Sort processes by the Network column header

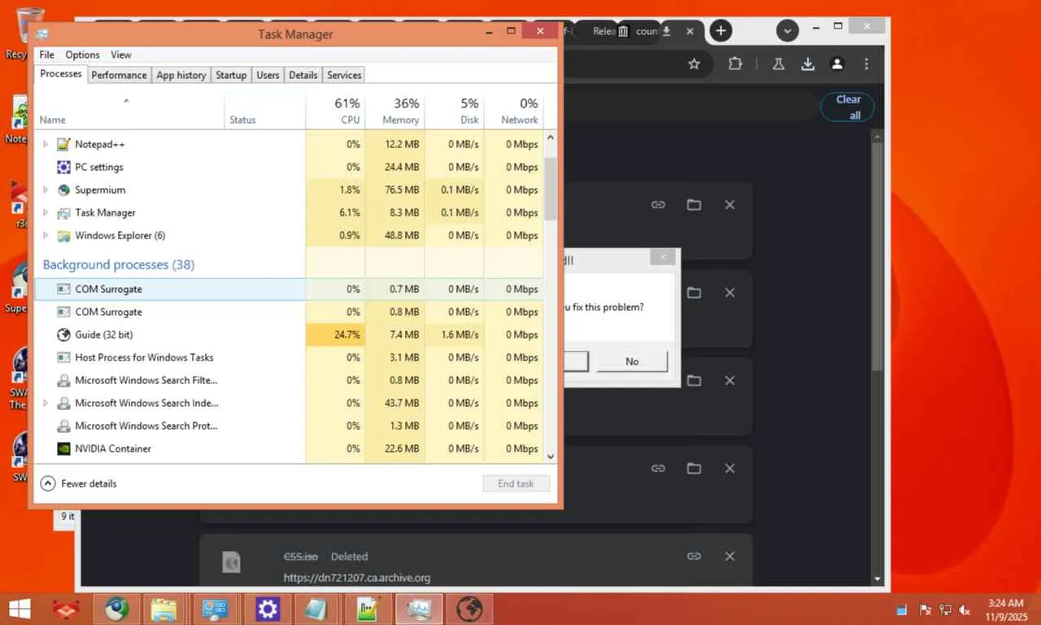(x=513, y=111)
